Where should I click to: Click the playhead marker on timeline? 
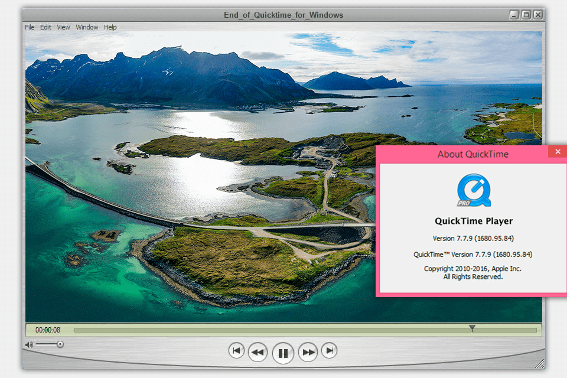(472, 328)
